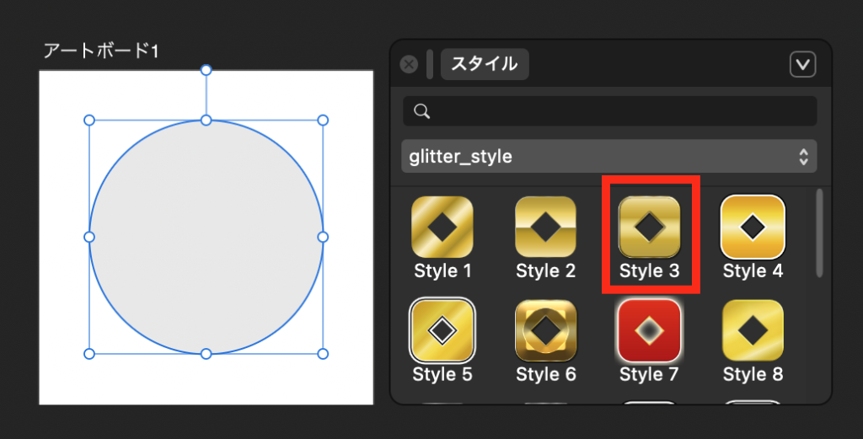This screenshot has height=439, width=863.
Task: Apply the Style 1 gold swatch
Action: (x=442, y=227)
